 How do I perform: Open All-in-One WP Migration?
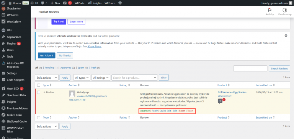[x=15, y=65]
